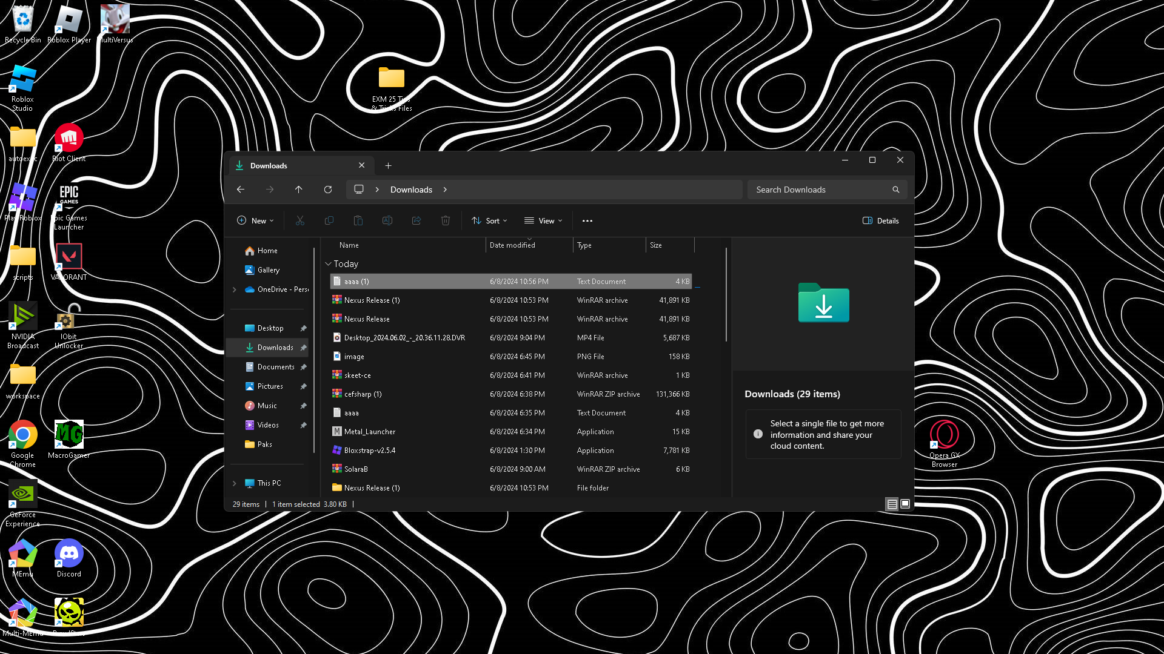Open the See more ellipsis menu
Viewport: 1164px width, 654px height.
(587, 221)
